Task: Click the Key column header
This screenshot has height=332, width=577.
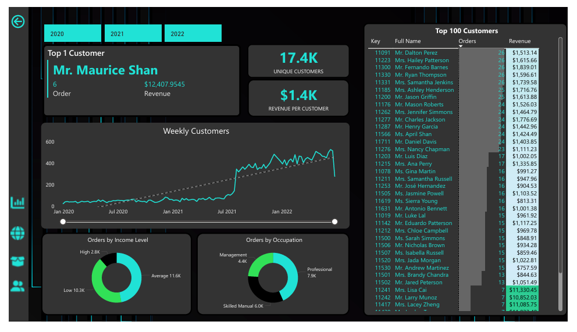Action: tap(375, 41)
